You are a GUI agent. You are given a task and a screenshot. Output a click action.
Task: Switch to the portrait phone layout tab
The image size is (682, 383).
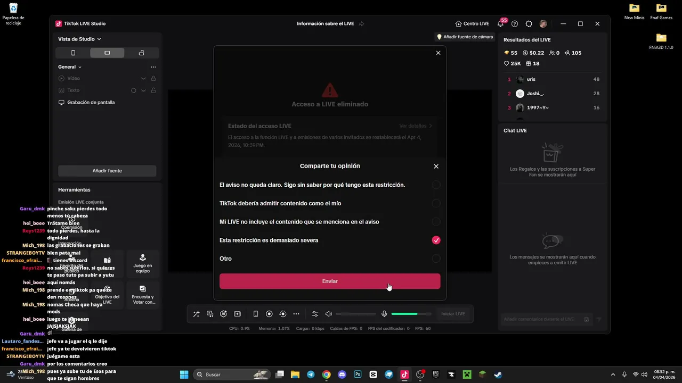73,53
